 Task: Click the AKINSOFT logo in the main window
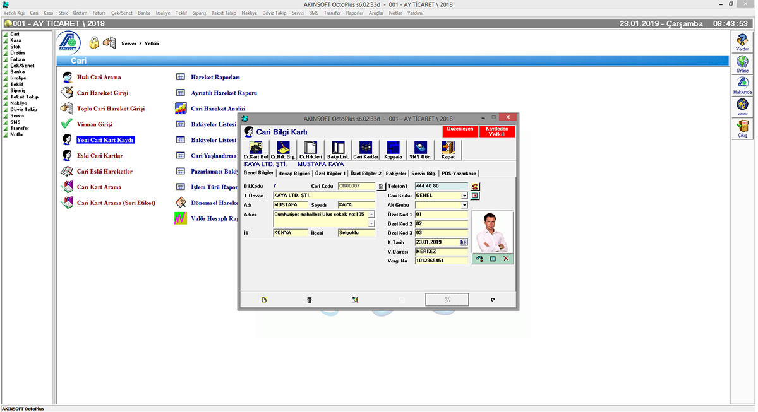(69, 42)
